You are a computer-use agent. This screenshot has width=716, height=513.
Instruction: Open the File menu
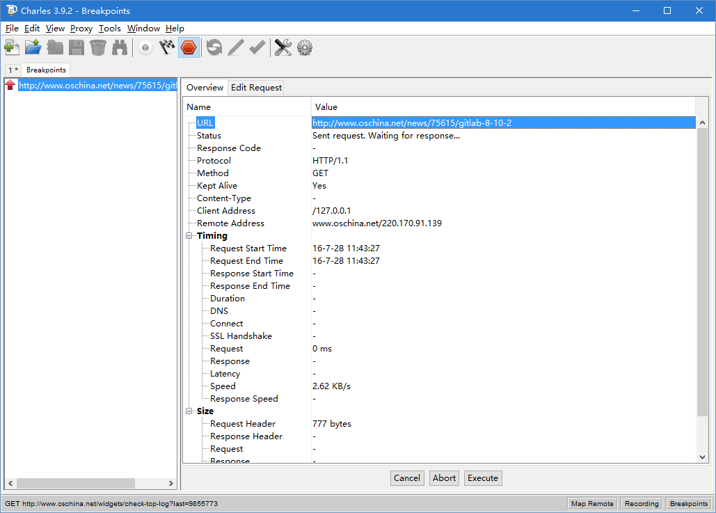pos(12,29)
